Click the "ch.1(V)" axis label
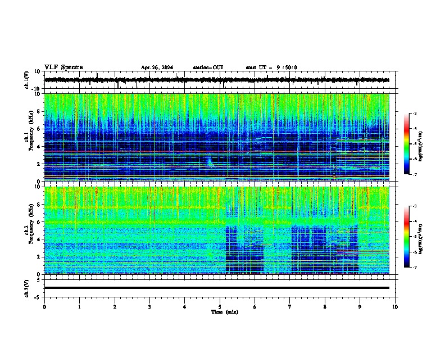445x344 pixels. click(x=26, y=80)
